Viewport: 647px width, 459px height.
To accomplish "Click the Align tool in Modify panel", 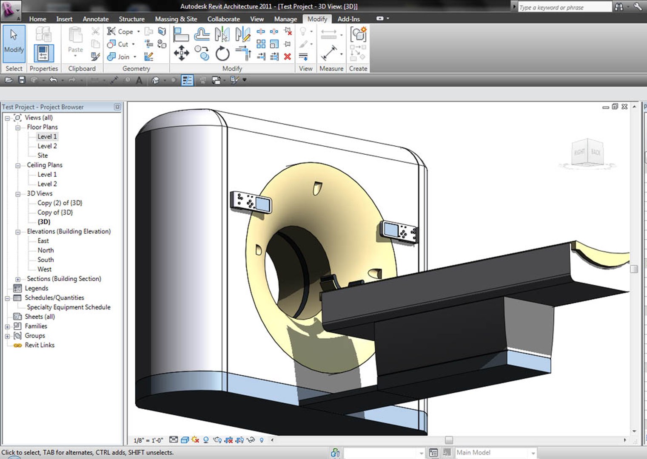I will coord(181,34).
